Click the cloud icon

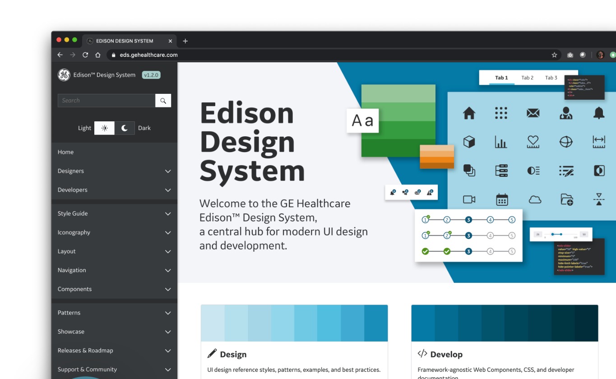[535, 199]
